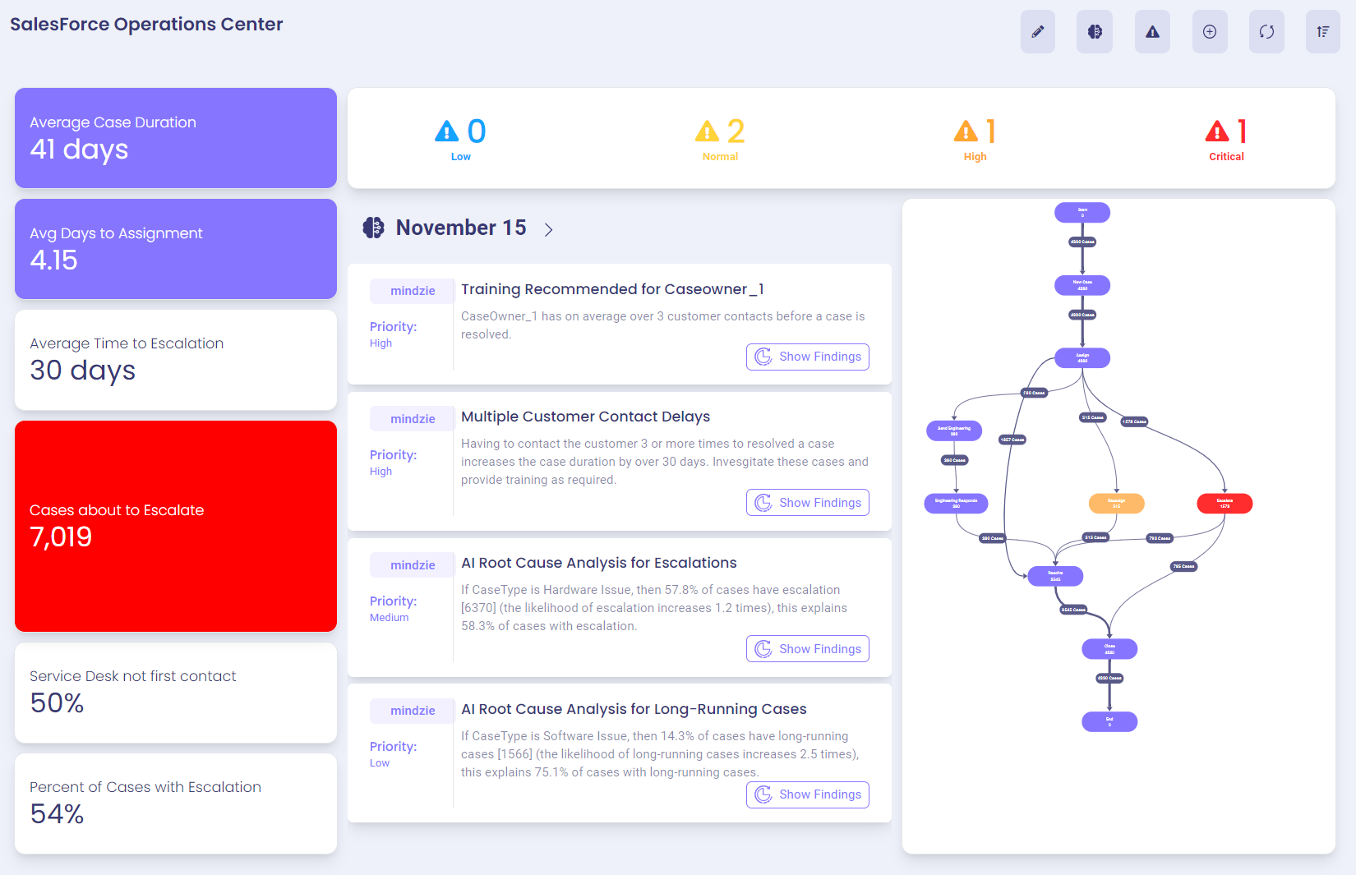Click the add (plus circle) toolbar icon
Viewport: 1356px width, 875px height.
tap(1210, 32)
